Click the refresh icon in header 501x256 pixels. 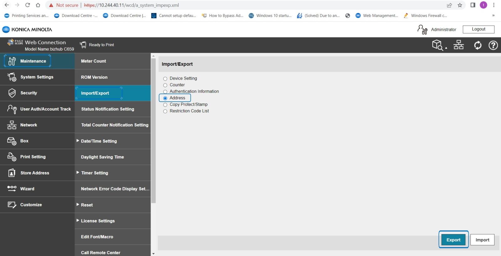pos(478,45)
